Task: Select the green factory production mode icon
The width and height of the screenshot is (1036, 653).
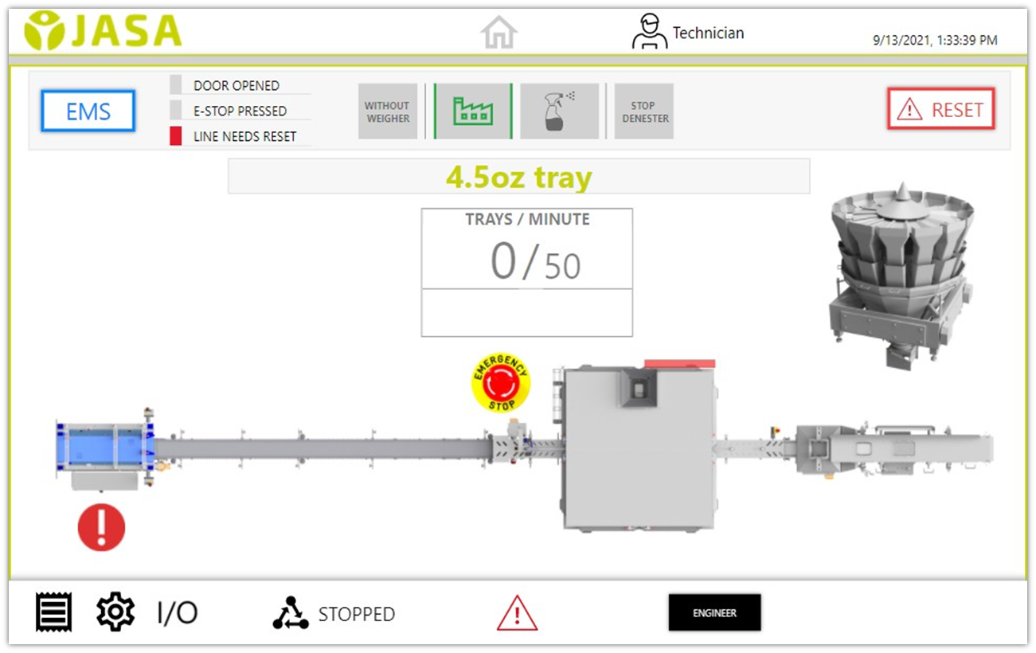Action: pos(473,111)
